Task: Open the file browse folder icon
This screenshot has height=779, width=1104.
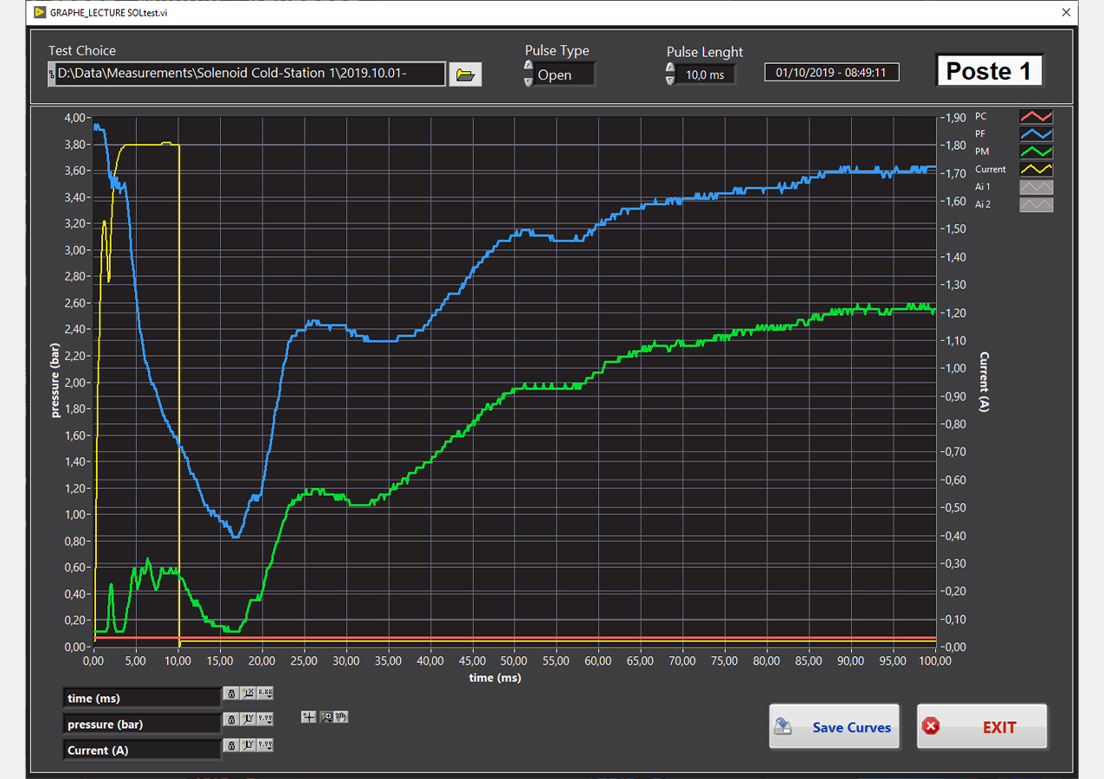Action: pos(466,74)
